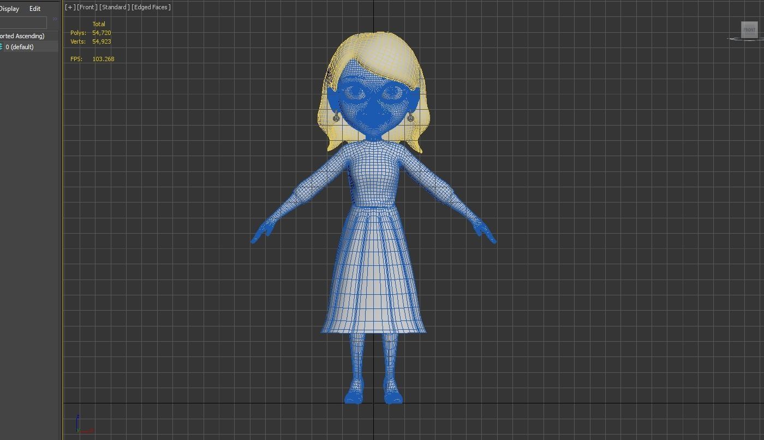The width and height of the screenshot is (764, 440).
Task: Click the Polys: statistics label
Action: [78, 33]
